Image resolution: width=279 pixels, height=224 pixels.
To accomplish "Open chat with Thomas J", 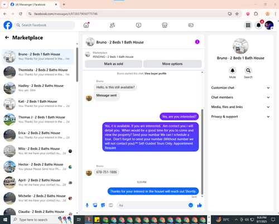I will click(38, 120).
